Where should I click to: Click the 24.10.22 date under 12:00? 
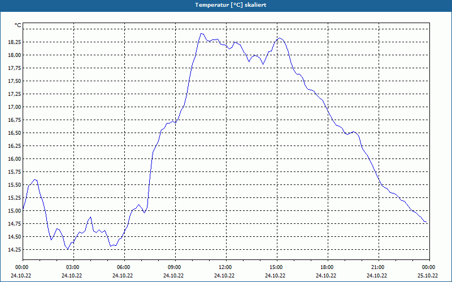[x=224, y=275]
